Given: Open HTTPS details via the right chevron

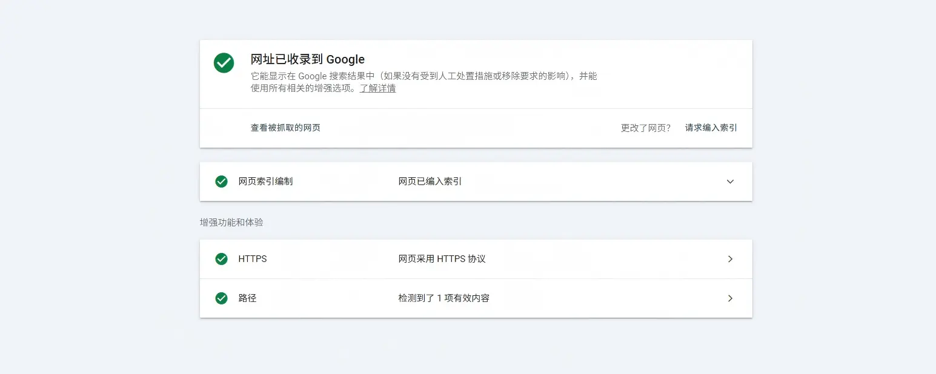Looking at the screenshot, I should coord(730,259).
